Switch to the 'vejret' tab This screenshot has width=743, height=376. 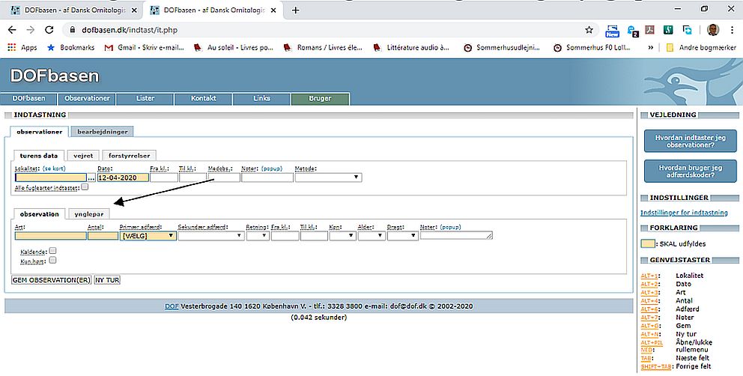[83, 156]
